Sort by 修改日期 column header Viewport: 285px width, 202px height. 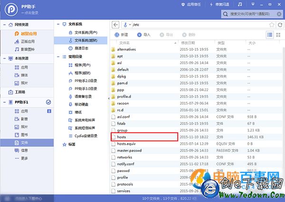188,43
